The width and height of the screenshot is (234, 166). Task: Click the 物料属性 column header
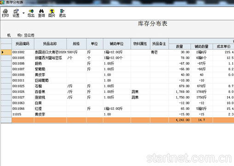click(x=140, y=44)
